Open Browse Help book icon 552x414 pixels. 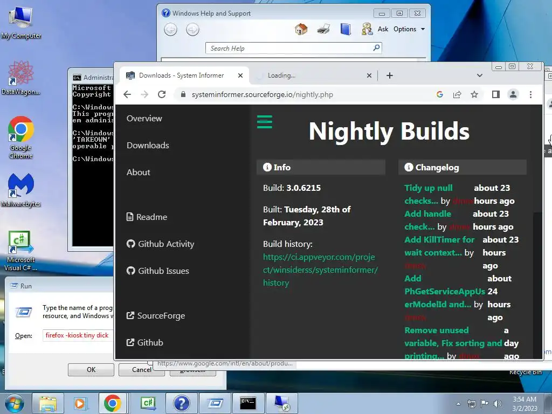[346, 29]
